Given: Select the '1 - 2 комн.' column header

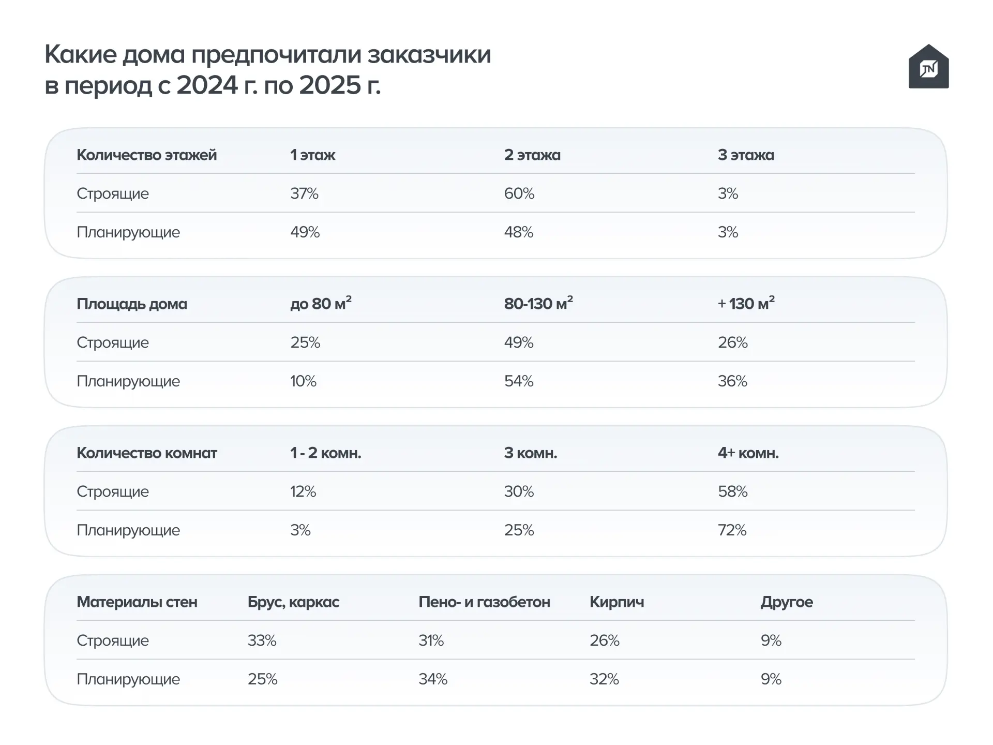Looking at the screenshot, I should tap(325, 453).
